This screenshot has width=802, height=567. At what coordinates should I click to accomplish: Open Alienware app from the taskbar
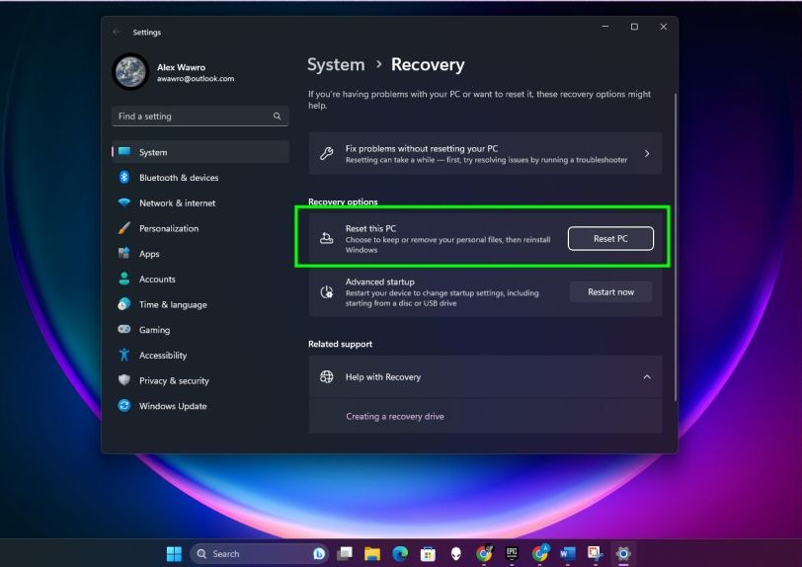[x=455, y=554]
